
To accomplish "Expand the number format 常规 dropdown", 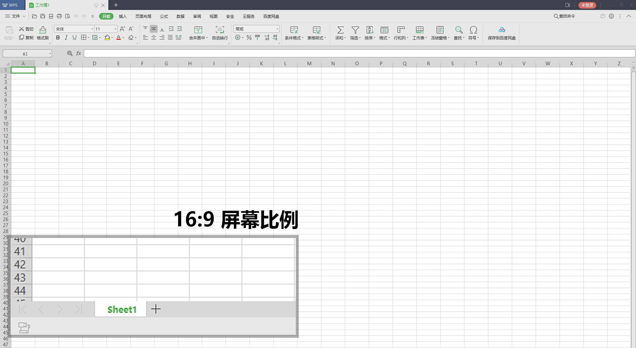I will [x=277, y=29].
